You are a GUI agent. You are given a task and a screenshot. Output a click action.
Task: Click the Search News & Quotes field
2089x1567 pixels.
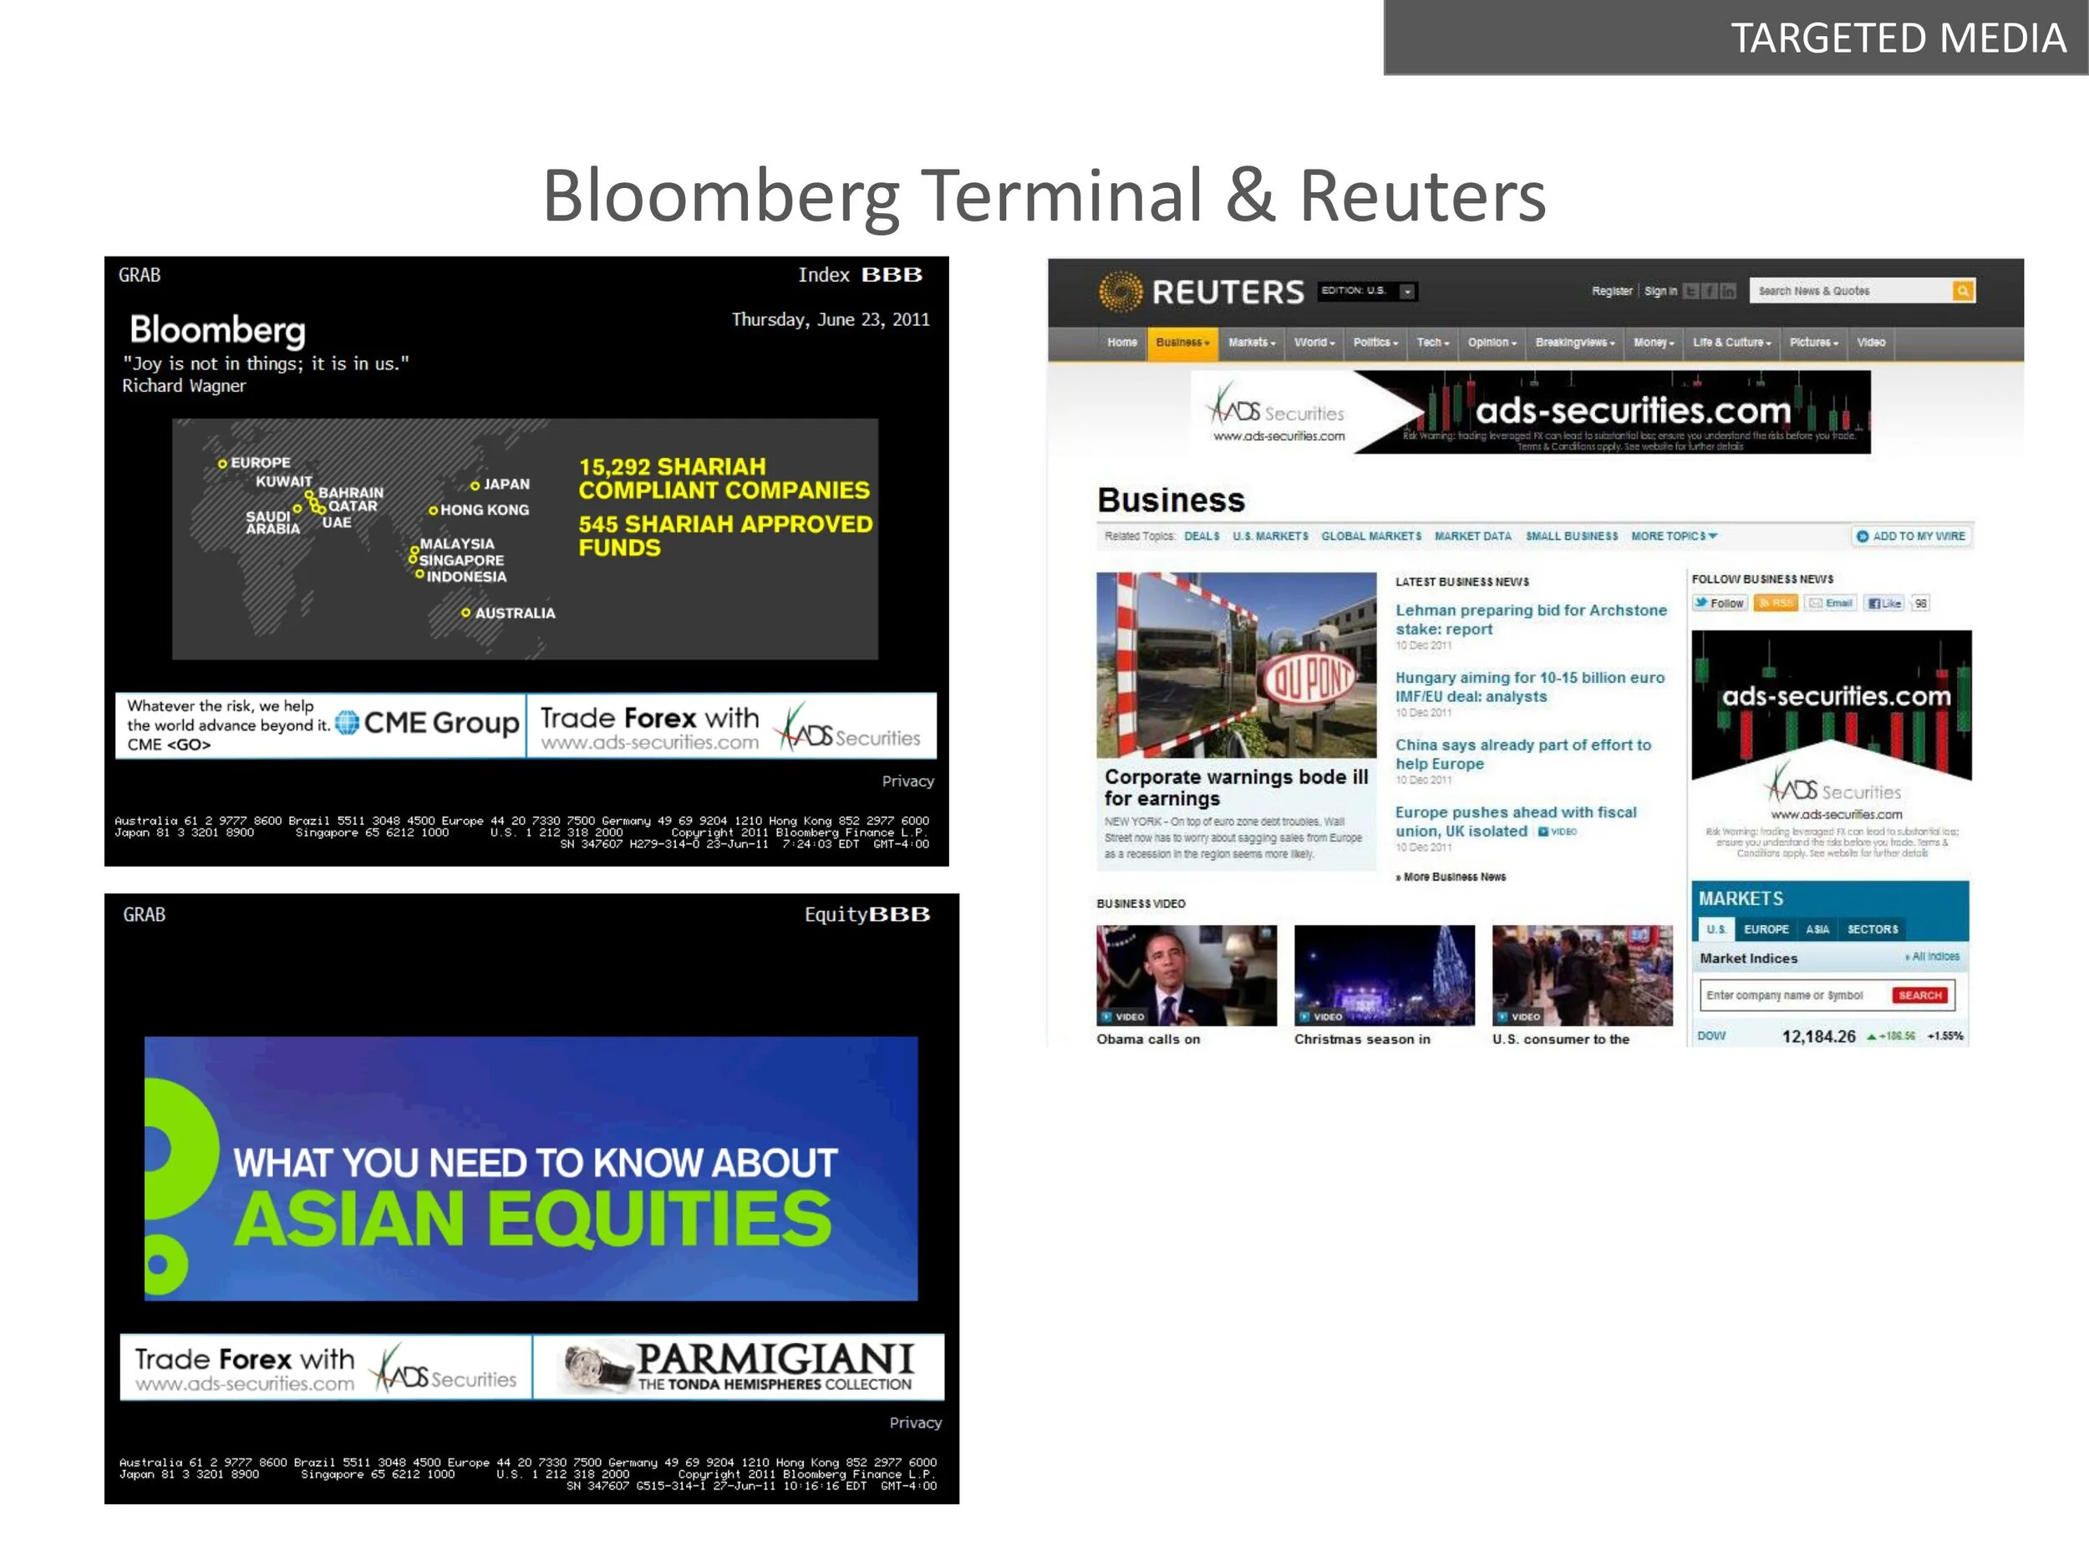click(x=1851, y=291)
